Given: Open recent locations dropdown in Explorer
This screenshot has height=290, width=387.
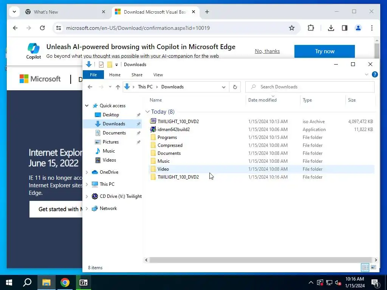Looking at the screenshot, I should 110,87.
